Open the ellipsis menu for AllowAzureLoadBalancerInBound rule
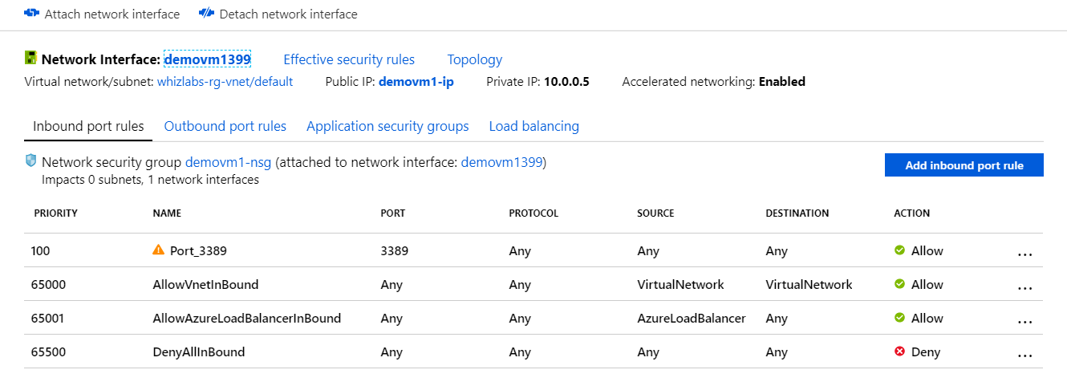The image size is (1067, 386). click(1024, 321)
